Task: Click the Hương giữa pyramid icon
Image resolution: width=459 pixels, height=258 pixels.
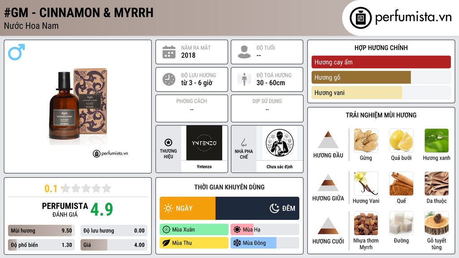Action: click(x=328, y=183)
